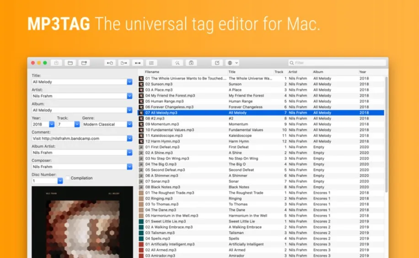Select the file 03 A Place.mp3
The image size is (419, 258).
pos(159,90)
